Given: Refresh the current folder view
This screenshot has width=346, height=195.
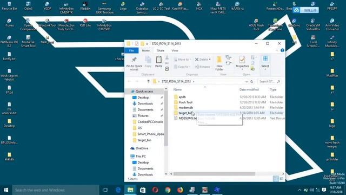Looking at the screenshot, I should [x=251, y=82].
